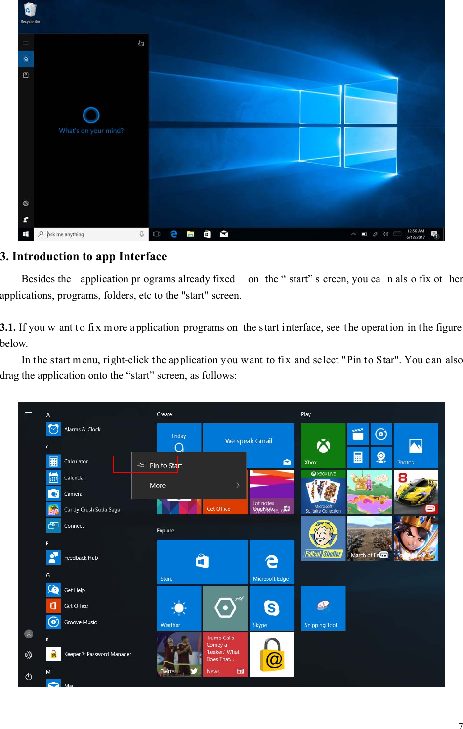Open the Microsoft Edge tile under Explore
This screenshot has height=729, width=463.
tap(271, 561)
